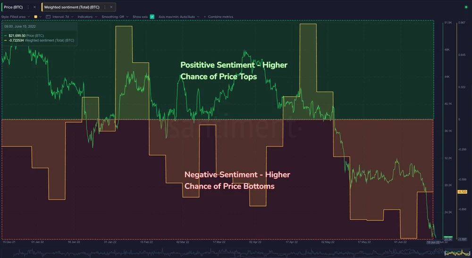Open the Indicators dropdown

[87, 17]
